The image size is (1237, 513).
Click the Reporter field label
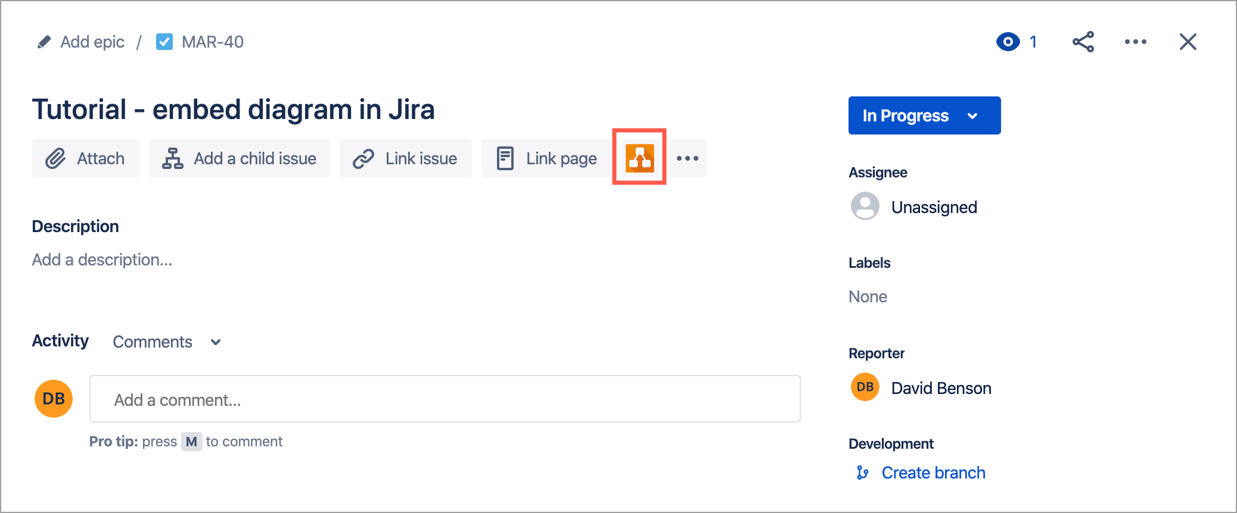tap(877, 354)
